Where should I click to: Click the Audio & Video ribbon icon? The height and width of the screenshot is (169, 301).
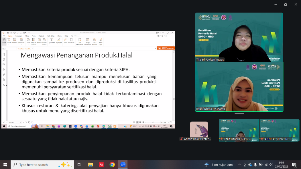[x=95, y=41]
